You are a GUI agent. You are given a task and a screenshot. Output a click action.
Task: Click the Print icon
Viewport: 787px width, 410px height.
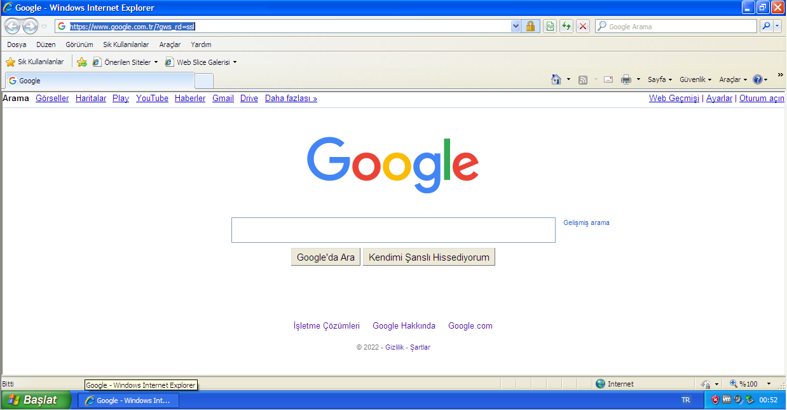click(626, 79)
